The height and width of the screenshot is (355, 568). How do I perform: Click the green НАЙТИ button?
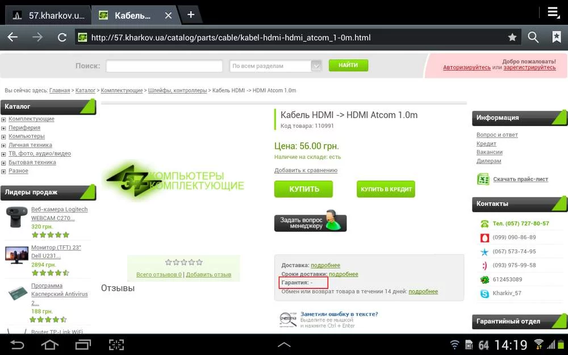[x=348, y=65]
